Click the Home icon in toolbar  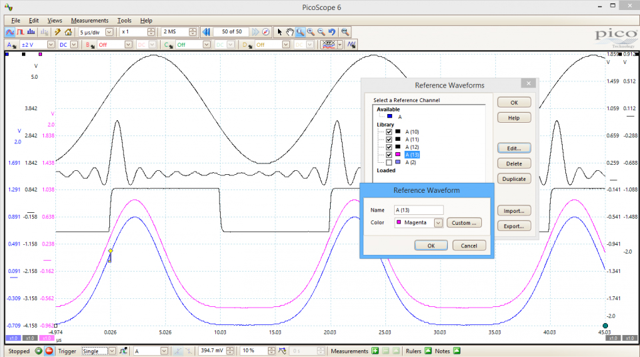(68, 32)
